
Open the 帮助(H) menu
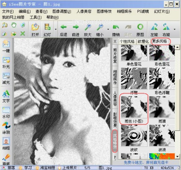point(52,17)
